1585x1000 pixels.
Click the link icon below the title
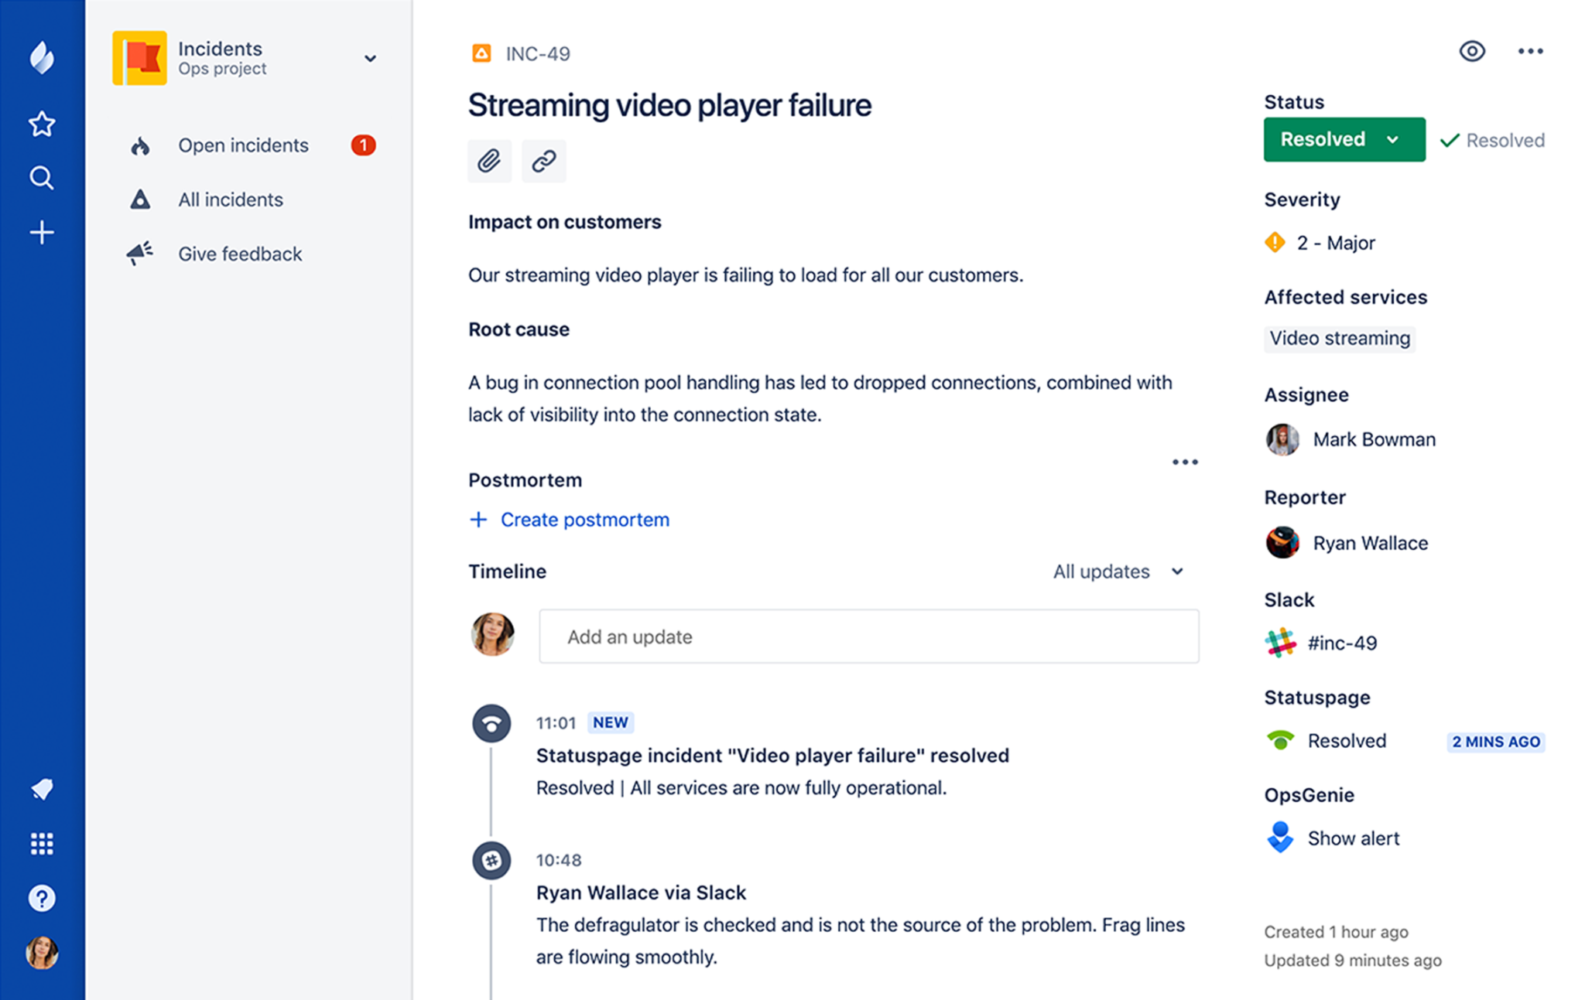click(x=544, y=161)
